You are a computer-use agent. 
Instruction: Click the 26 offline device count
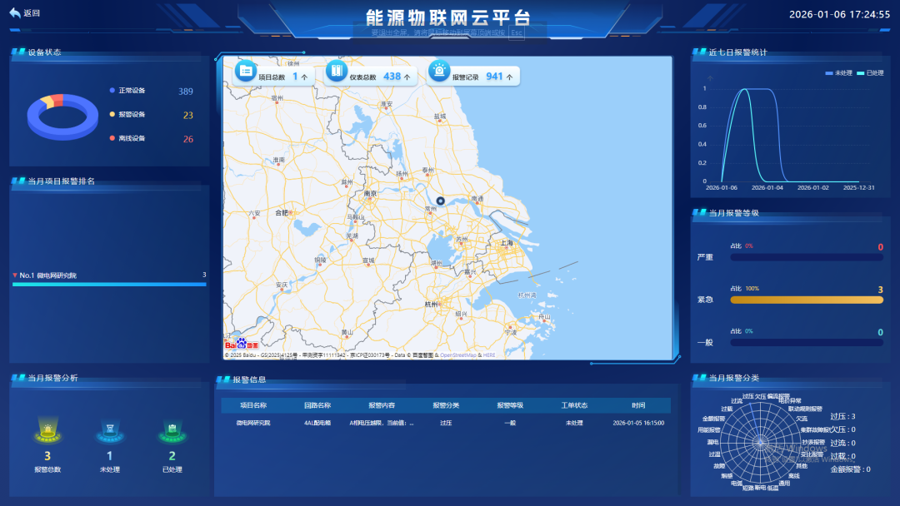coord(188,139)
